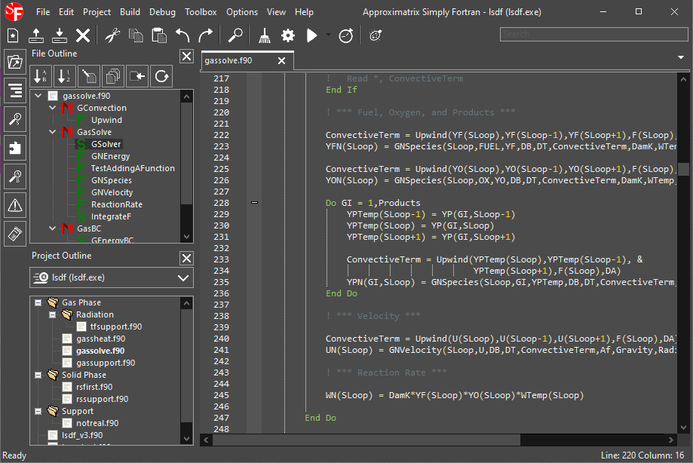Paste clipboard contents from the toolbar

pos(158,35)
